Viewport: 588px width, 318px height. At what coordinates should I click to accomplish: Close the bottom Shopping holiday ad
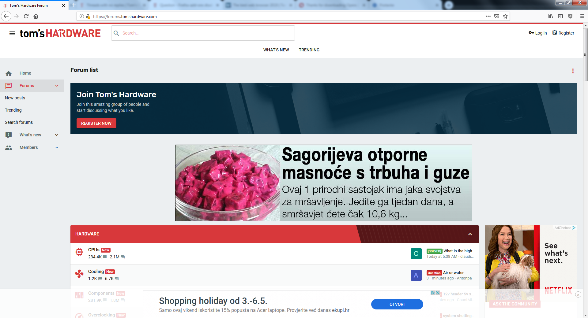438,293
